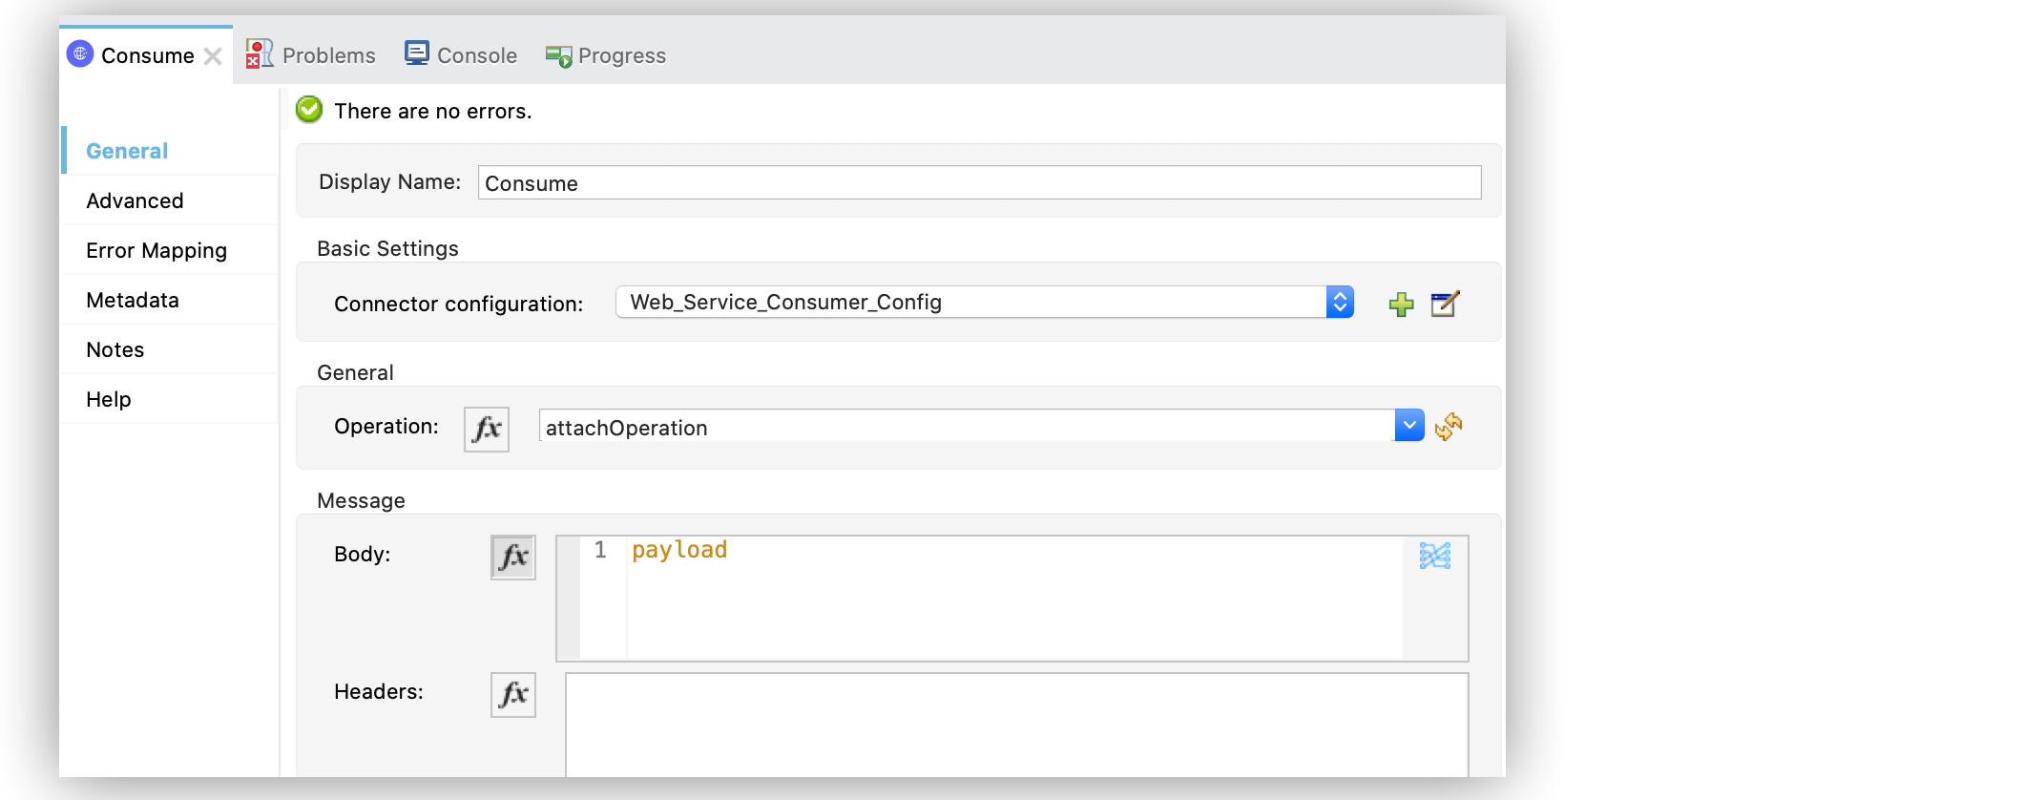The width and height of the screenshot is (2044, 800).
Task: Click the refresh operations icon
Action: (1449, 426)
